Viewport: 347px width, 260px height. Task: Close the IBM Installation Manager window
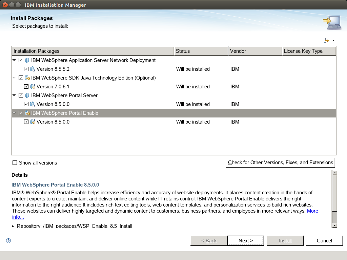(x=5, y=5)
